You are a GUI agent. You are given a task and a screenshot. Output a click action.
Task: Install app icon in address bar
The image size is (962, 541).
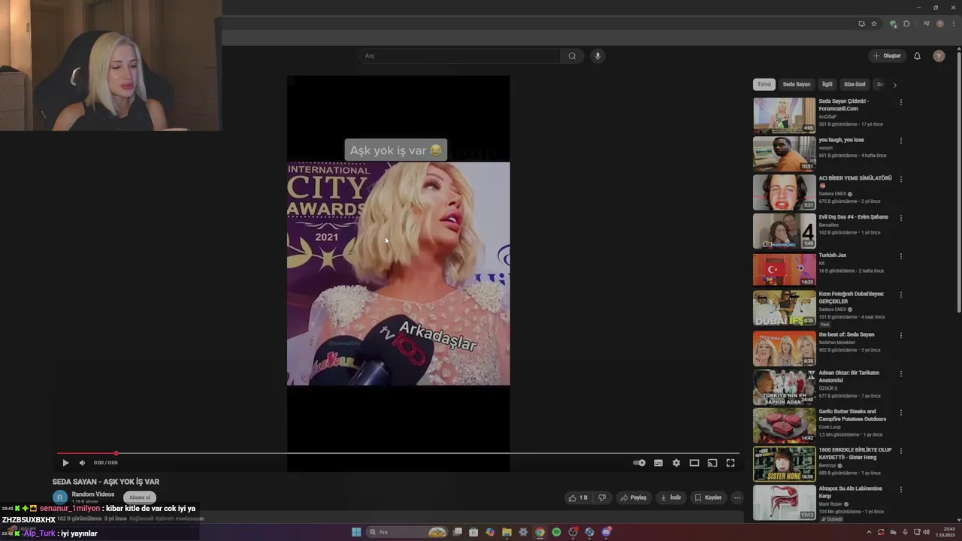(861, 23)
